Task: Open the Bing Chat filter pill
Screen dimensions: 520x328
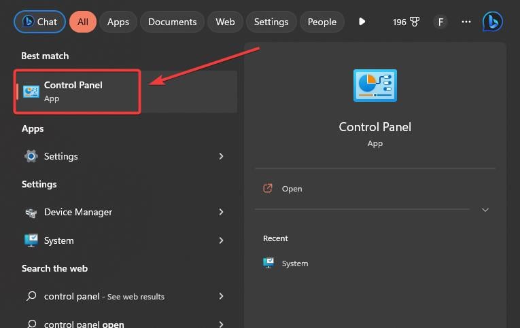Action: point(40,22)
